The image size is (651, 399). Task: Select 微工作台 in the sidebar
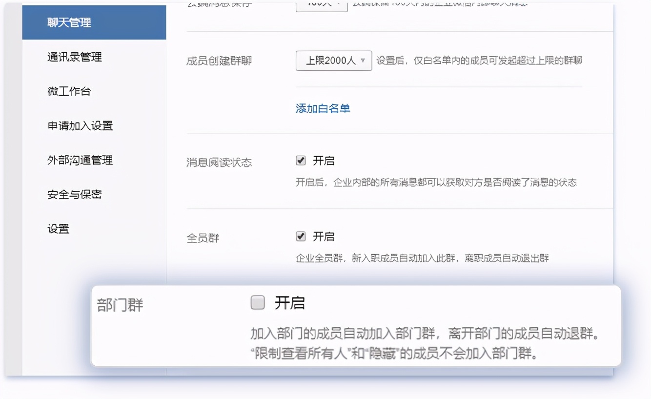pos(69,91)
